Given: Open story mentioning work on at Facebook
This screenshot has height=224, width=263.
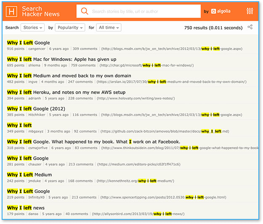Looking at the screenshot, I should [93, 142].
